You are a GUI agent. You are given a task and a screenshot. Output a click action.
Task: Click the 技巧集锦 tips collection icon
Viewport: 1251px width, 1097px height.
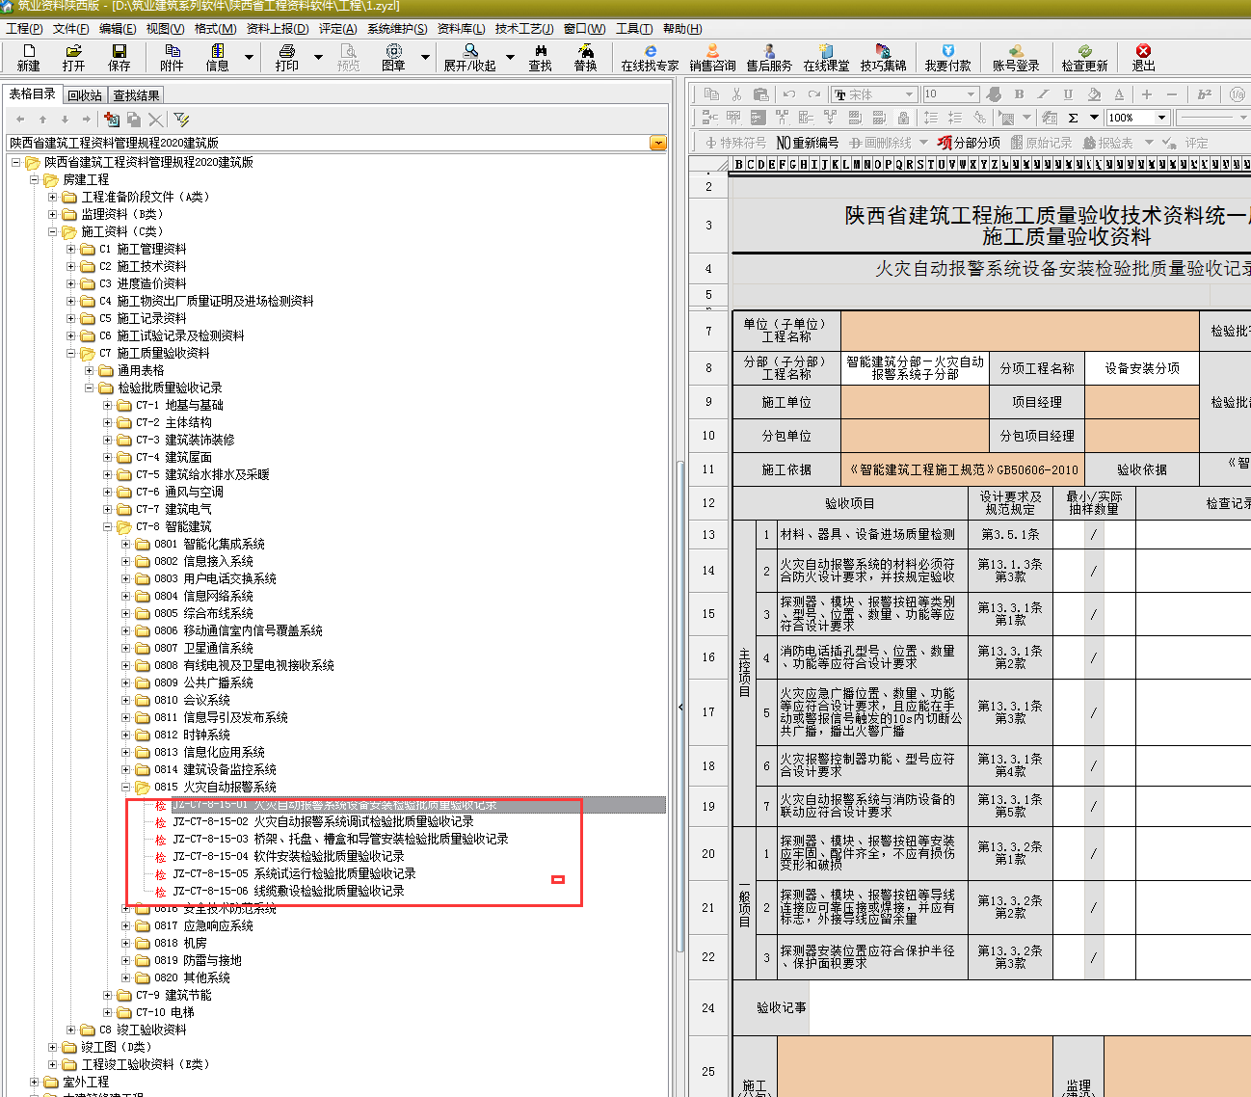point(883,57)
